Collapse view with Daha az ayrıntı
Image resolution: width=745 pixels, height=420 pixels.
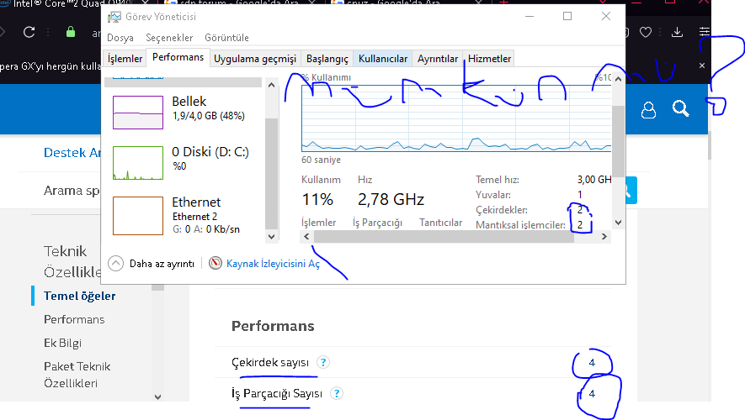[151, 264]
